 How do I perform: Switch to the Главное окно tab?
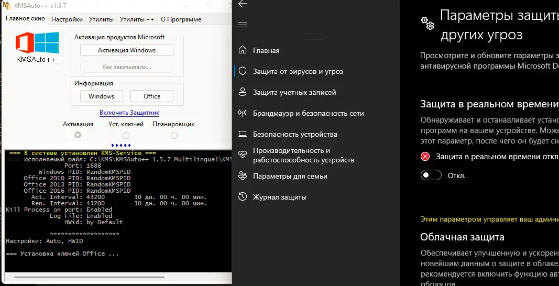click(x=25, y=18)
